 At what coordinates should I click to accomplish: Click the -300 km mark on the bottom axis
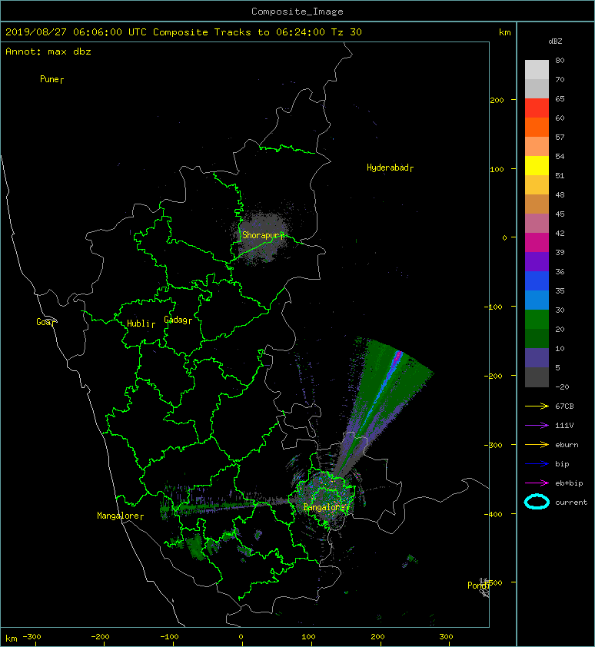coord(32,637)
